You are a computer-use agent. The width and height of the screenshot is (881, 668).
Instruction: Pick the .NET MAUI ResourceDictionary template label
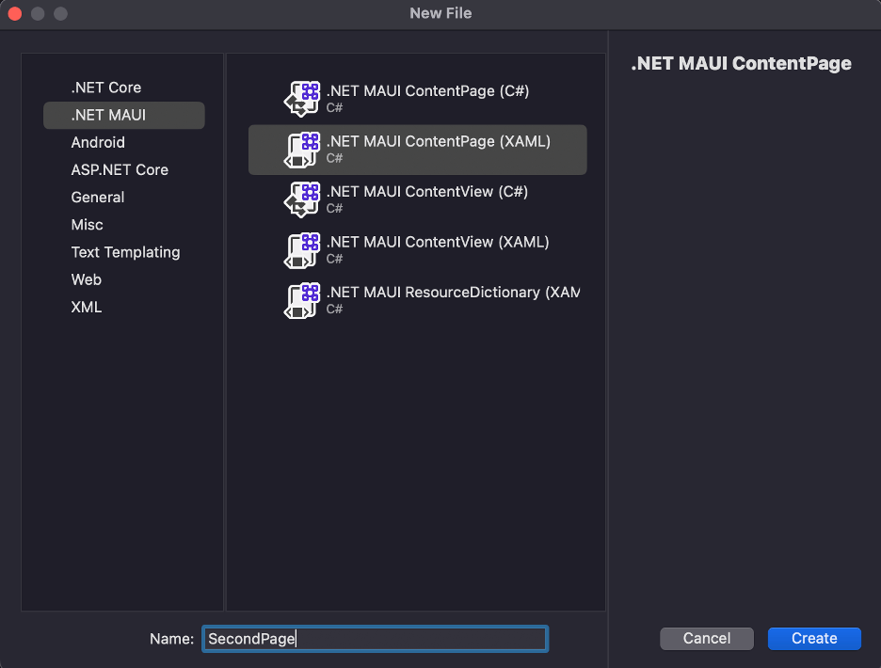coord(453,293)
